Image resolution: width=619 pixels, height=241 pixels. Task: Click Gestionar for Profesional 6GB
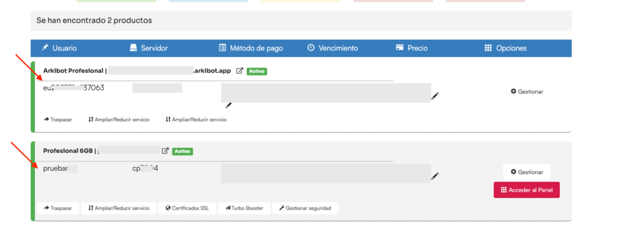point(527,172)
